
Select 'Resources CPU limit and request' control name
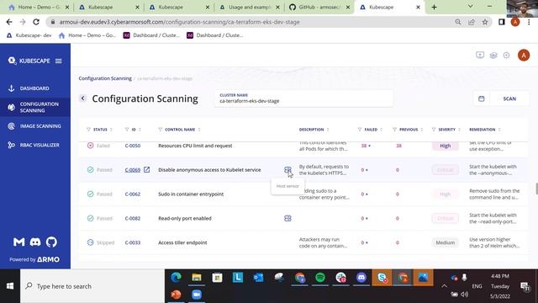pos(195,146)
